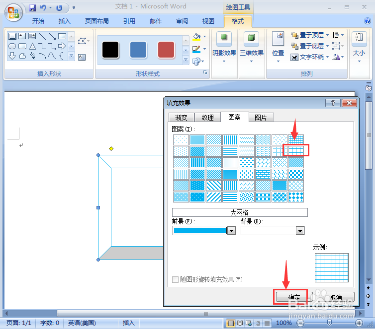The image size is (375, 329).
Task: Open the View (视图) ribbon tab
Action: (x=208, y=21)
